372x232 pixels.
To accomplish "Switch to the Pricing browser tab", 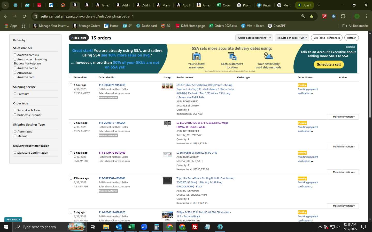I will point(264,5).
